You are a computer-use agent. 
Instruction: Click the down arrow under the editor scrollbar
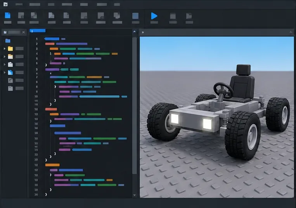[x=134, y=195]
